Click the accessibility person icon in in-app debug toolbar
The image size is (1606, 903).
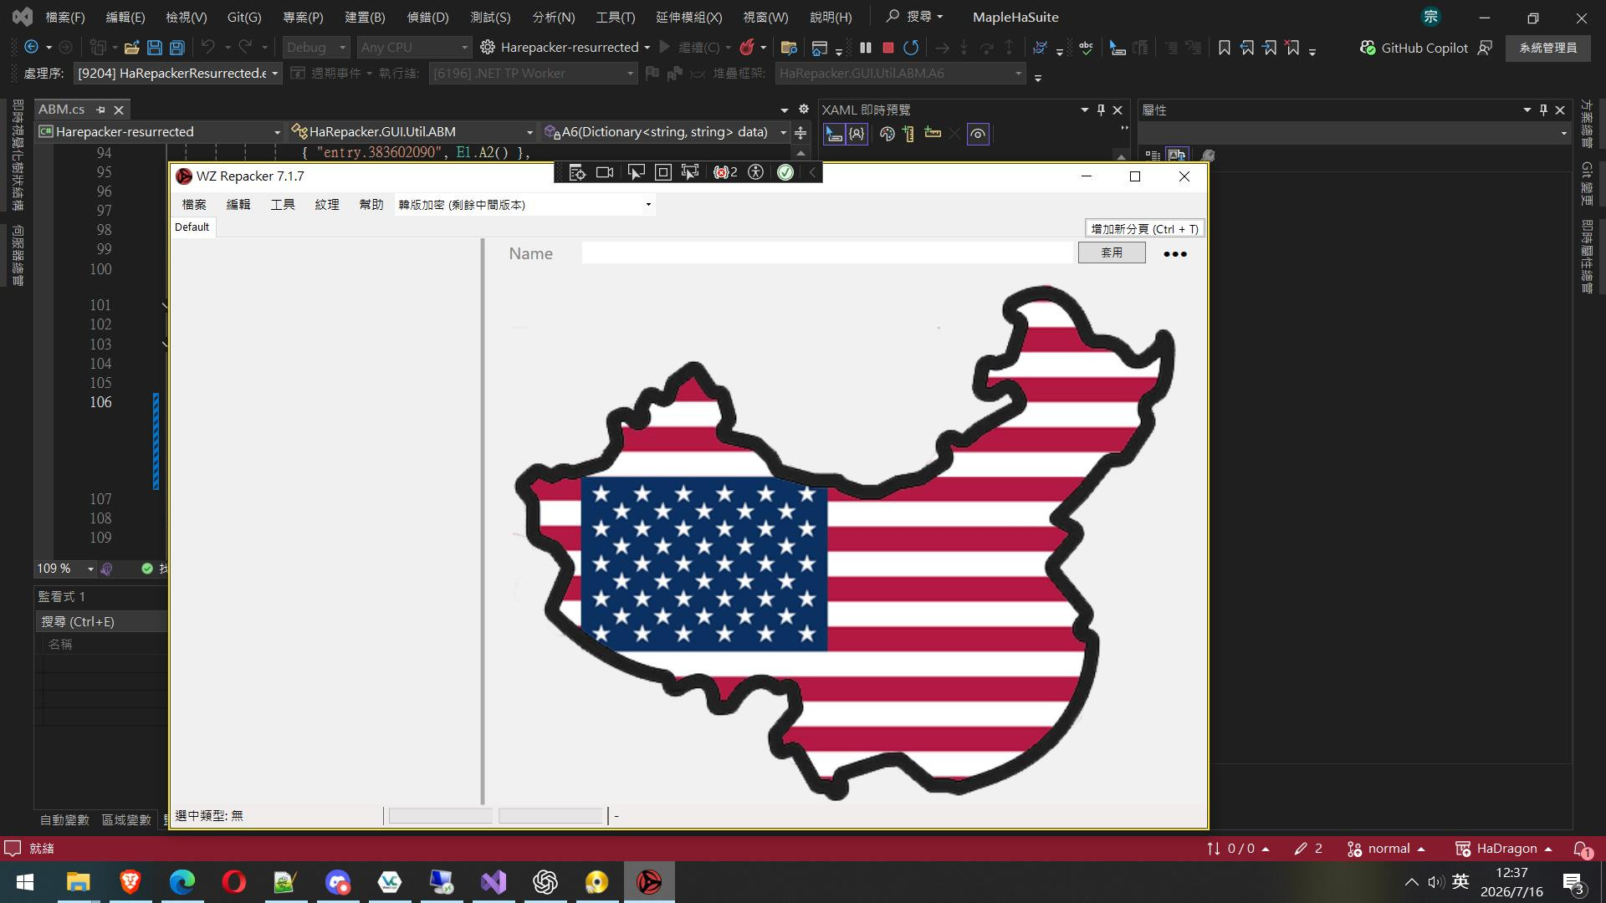click(x=756, y=172)
